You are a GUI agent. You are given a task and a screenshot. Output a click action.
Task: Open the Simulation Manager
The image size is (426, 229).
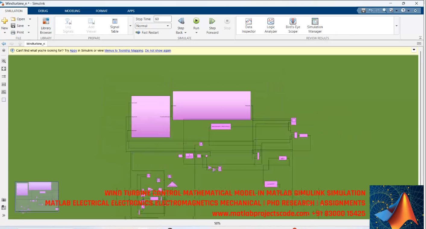tap(314, 26)
